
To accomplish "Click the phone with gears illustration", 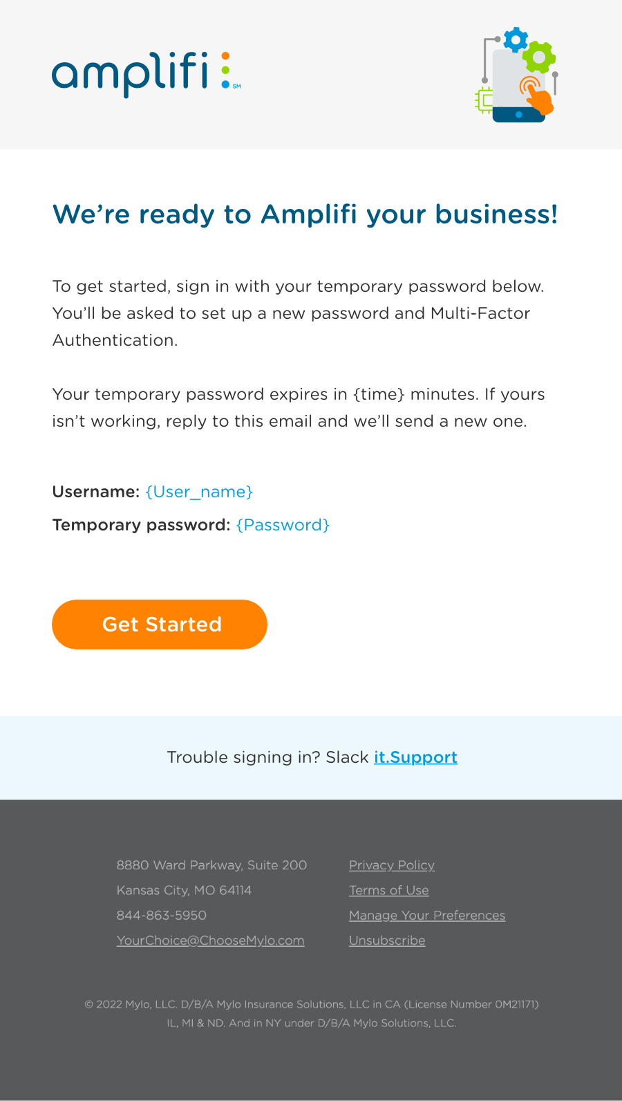I will pyautogui.click(x=516, y=75).
